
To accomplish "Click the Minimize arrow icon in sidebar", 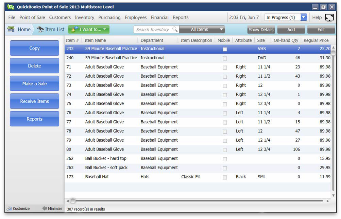I will click(44, 209).
